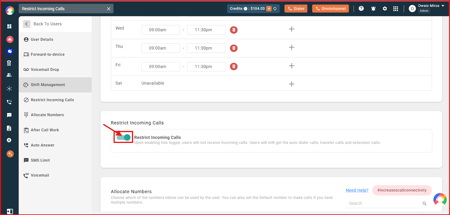Open the Owais Mirza account dropdown
This screenshot has width=450, height=215.
tap(443, 6)
